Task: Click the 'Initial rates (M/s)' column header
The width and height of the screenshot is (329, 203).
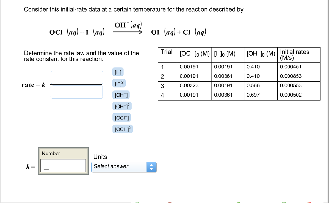Action: 295,55
